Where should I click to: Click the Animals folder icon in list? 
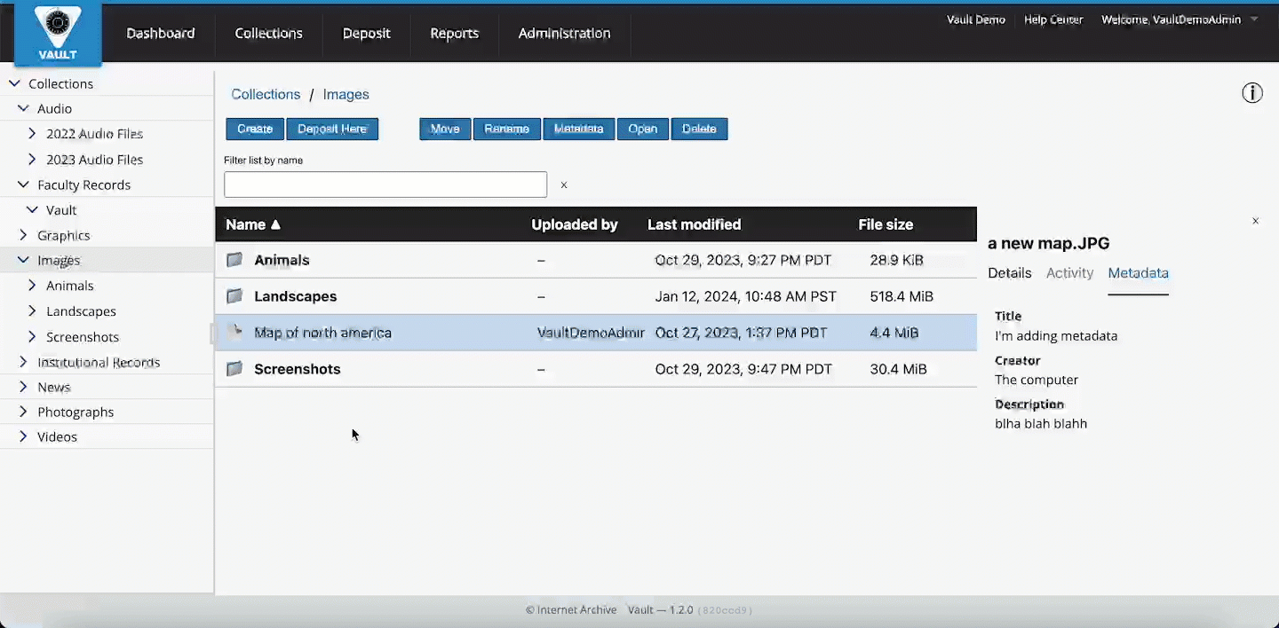(x=234, y=260)
